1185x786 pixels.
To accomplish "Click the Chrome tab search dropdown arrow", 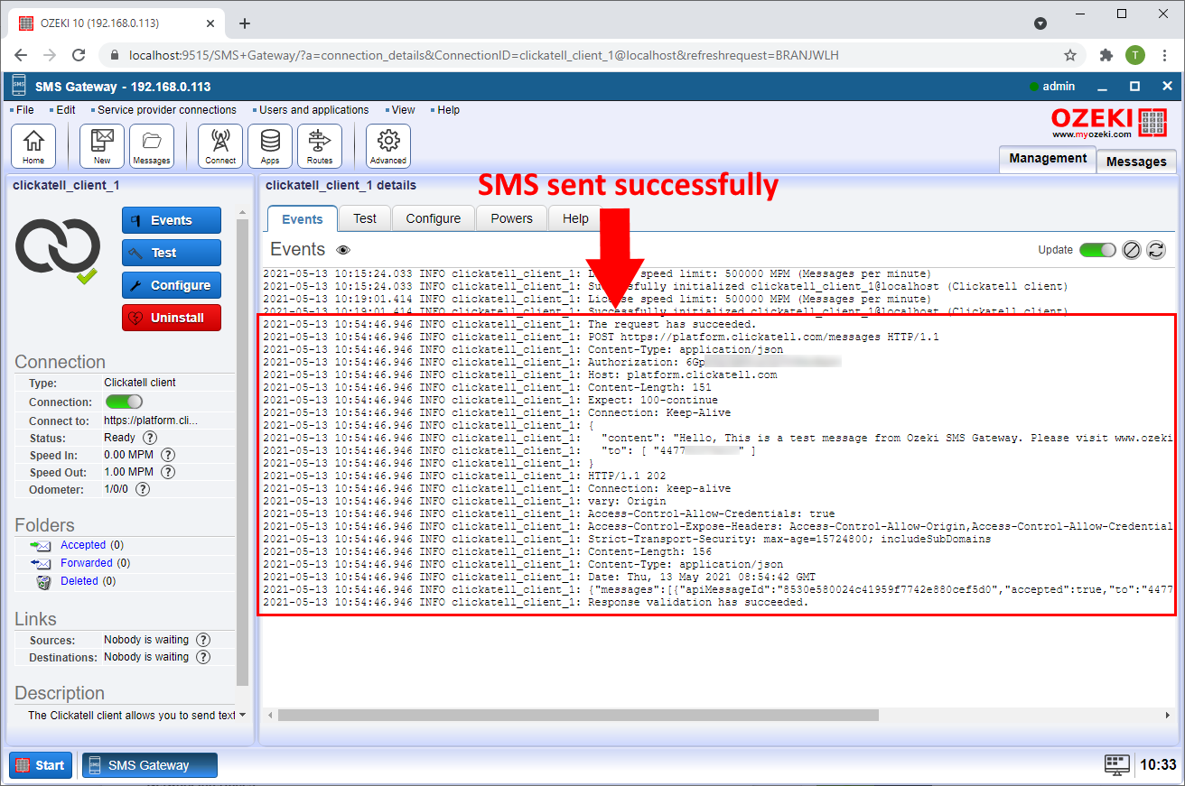I will [1040, 23].
